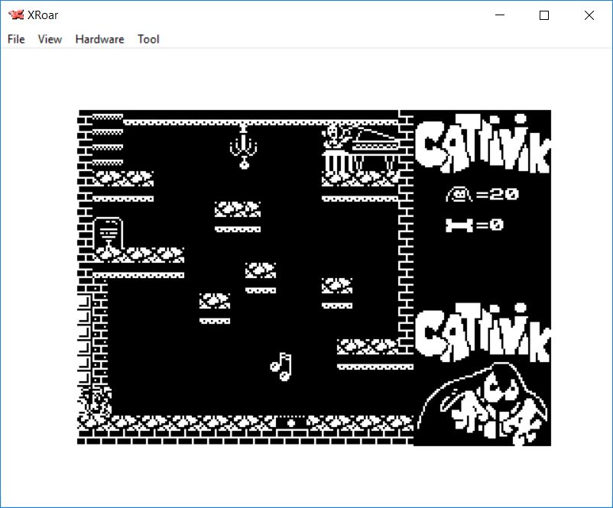Click the hanging chandelier sprite
Screen dimensions: 613x508
pyautogui.click(x=244, y=146)
